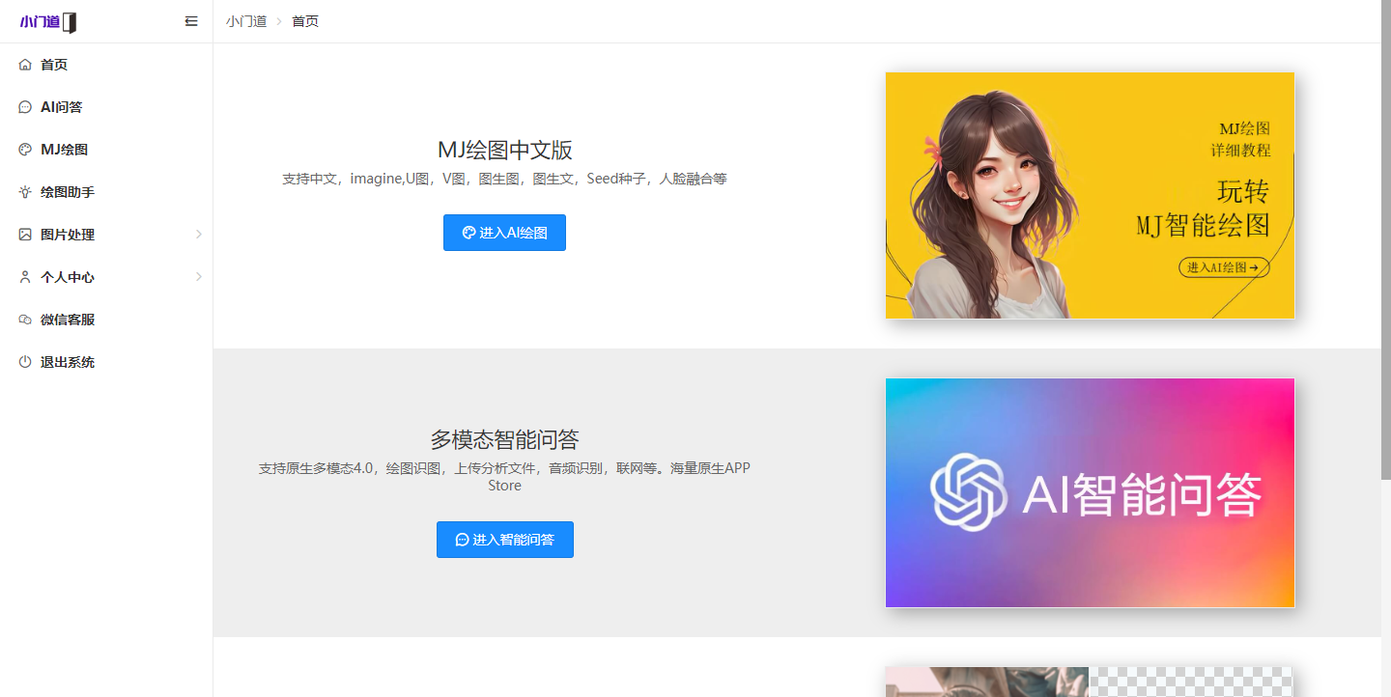Expand the 图片处理 submenu arrow
The image size is (1391, 697).
pyautogui.click(x=199, y=235)
